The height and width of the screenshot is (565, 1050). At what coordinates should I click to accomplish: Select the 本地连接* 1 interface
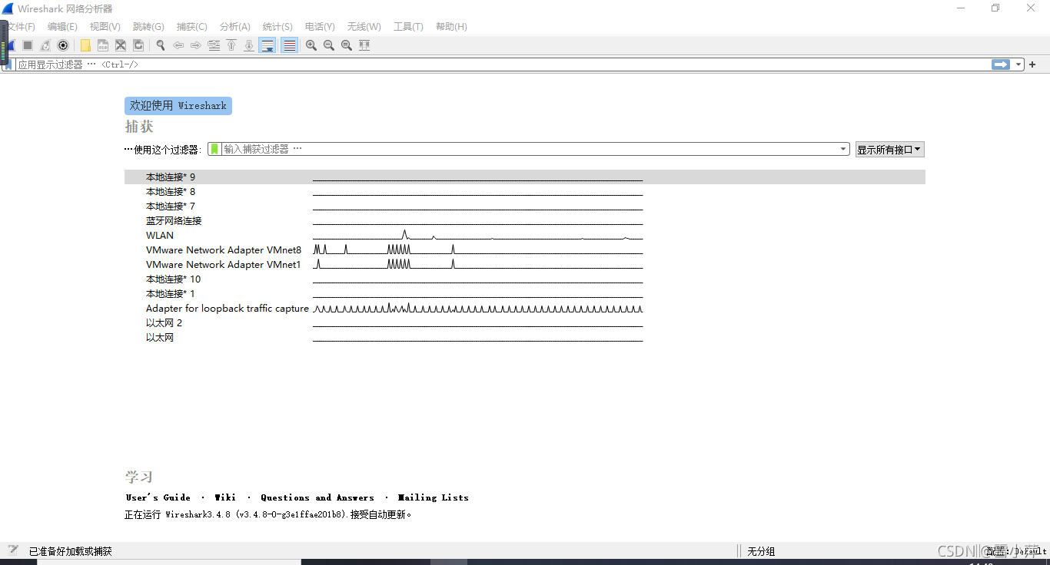[x=525, y=294]
